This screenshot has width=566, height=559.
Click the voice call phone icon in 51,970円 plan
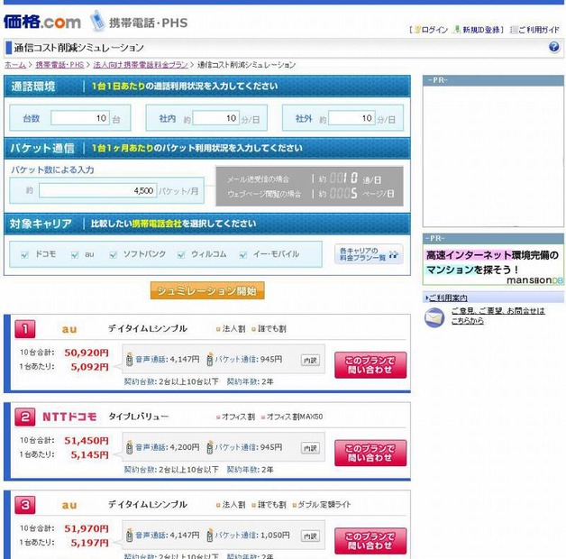[x=129, y=535]
